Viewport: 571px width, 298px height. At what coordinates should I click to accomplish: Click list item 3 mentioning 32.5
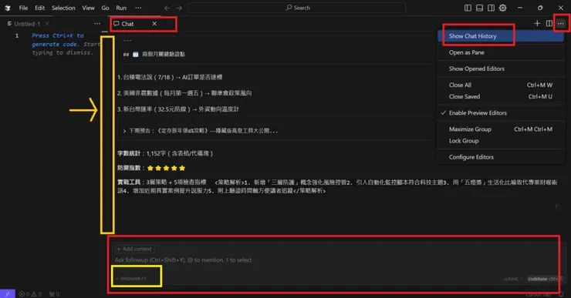(x=178, y=109)
